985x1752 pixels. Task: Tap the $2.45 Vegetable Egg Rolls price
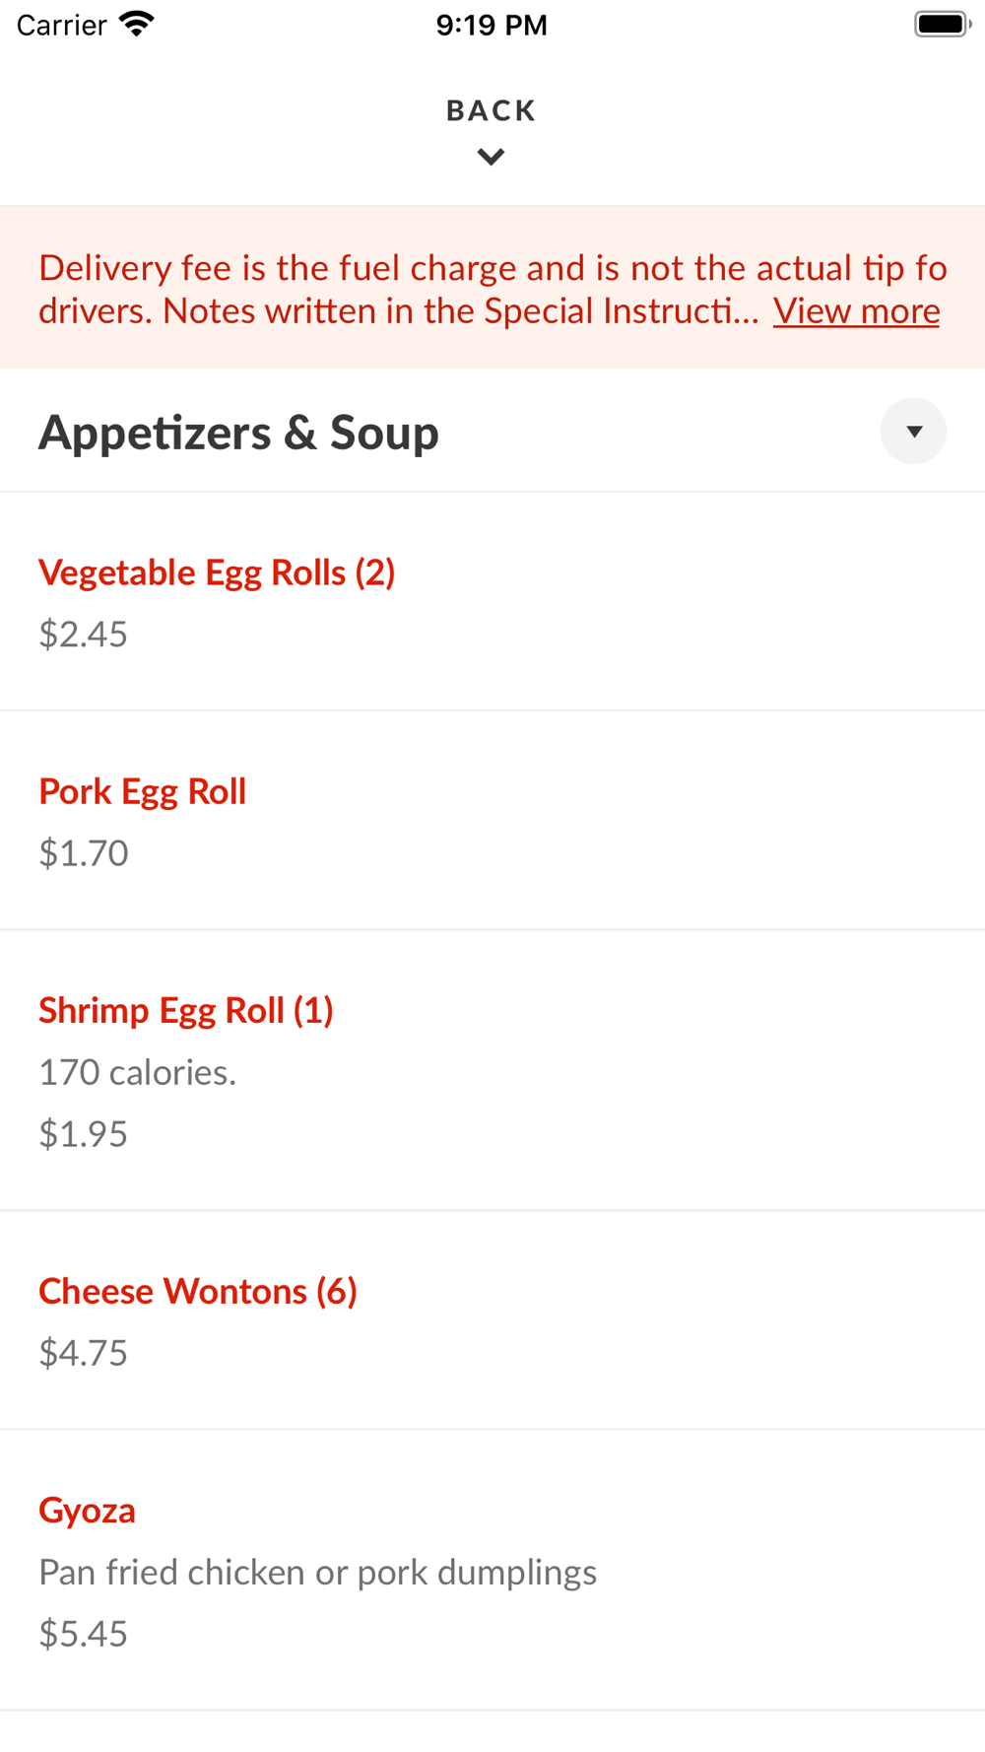[x=84, y=635]
